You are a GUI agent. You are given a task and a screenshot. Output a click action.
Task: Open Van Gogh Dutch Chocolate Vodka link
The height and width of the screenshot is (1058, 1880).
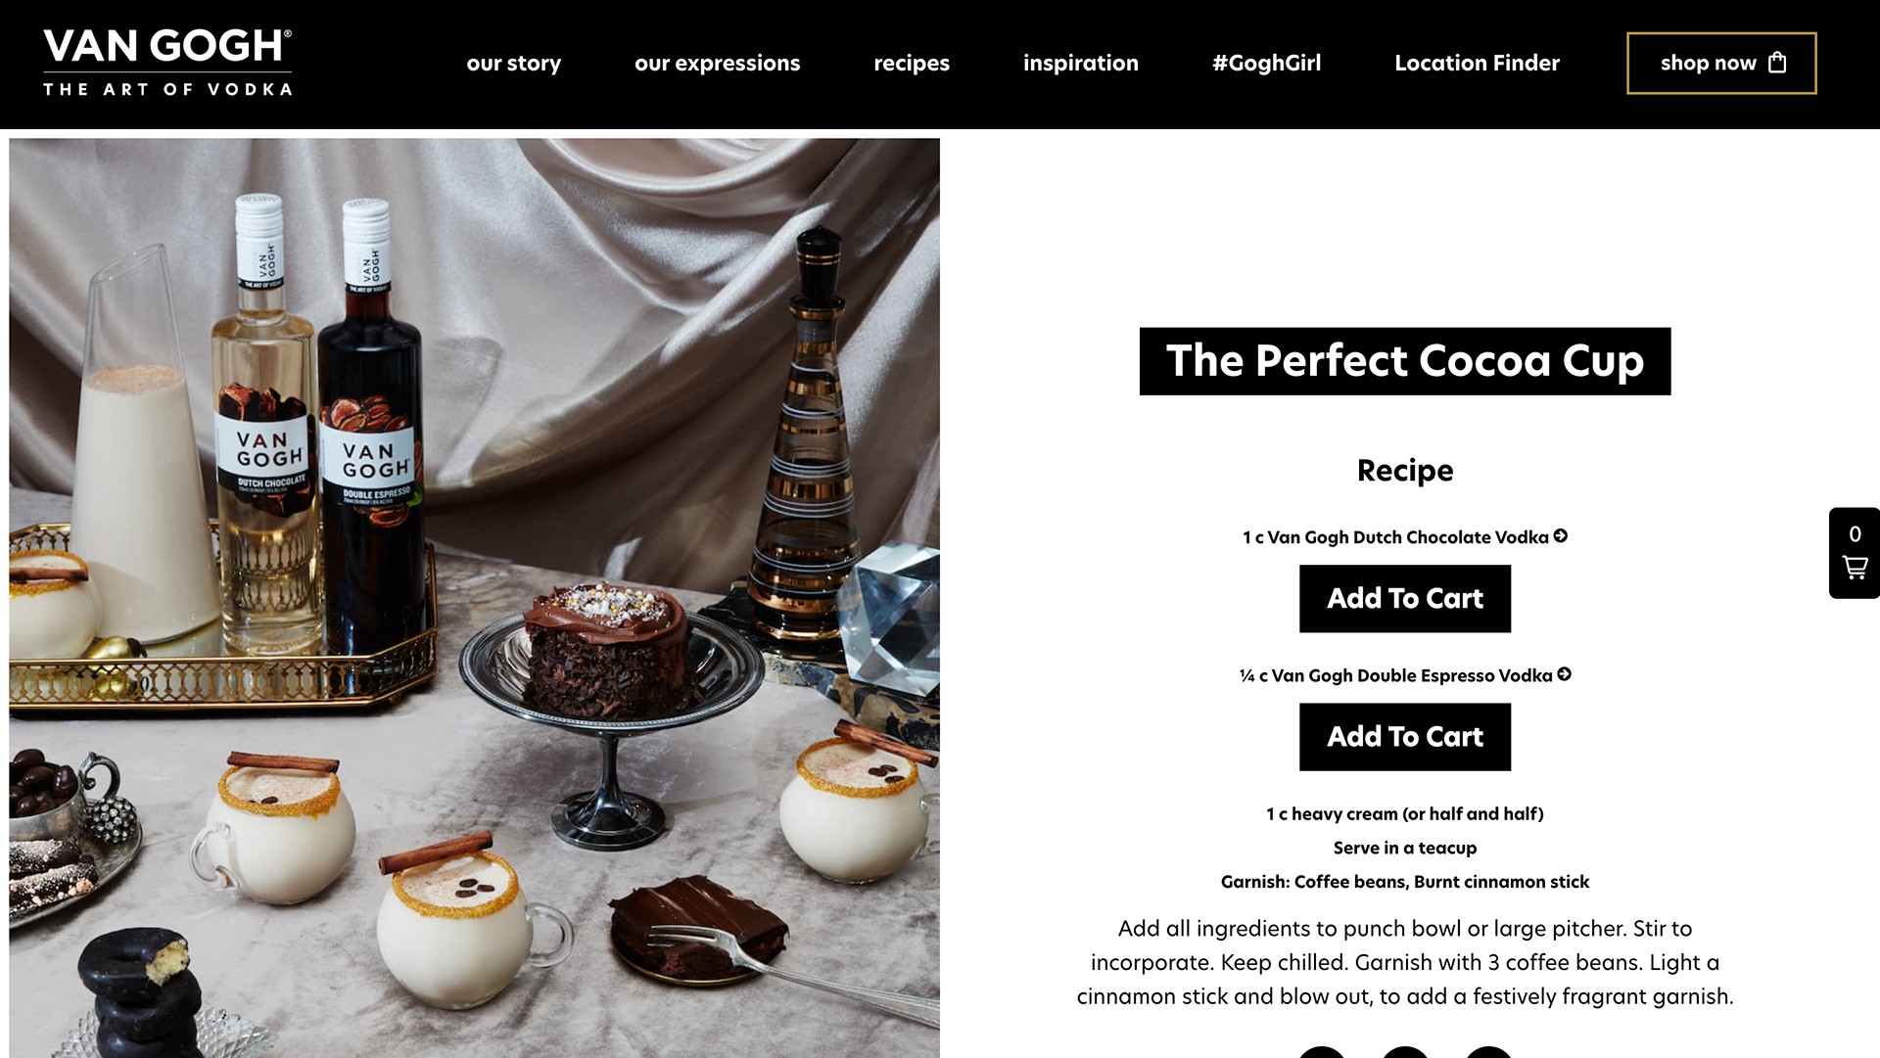click(1408, 537)
